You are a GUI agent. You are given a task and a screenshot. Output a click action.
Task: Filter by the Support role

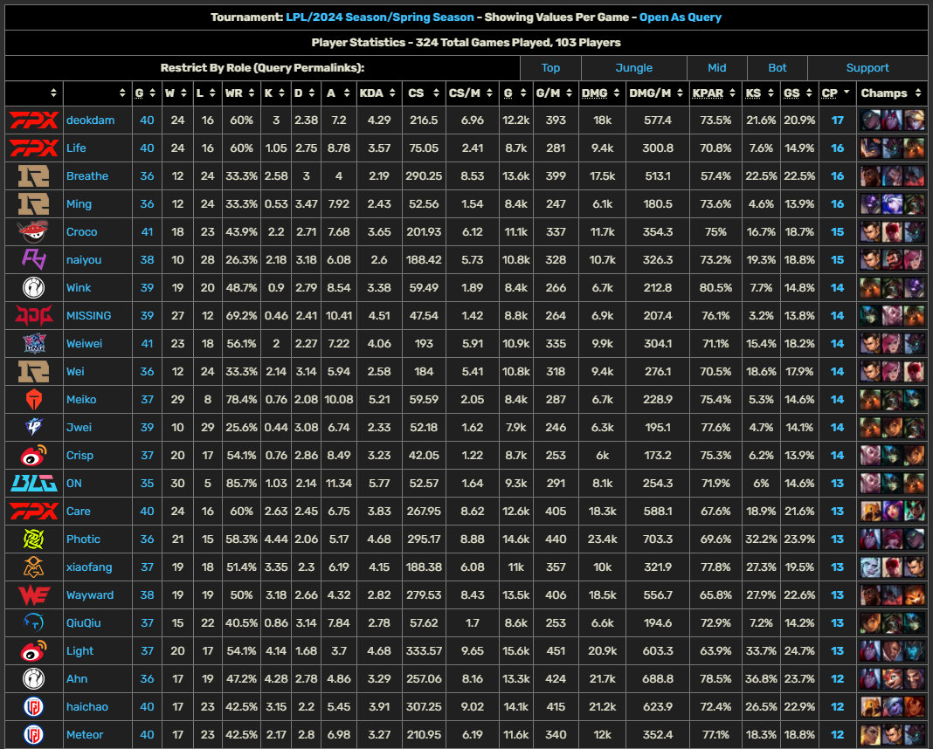867,67
